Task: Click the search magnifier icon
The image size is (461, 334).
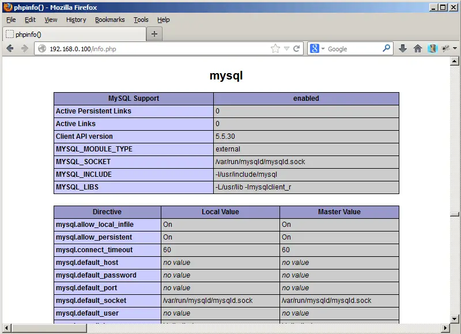Action: tap(386, 48)
